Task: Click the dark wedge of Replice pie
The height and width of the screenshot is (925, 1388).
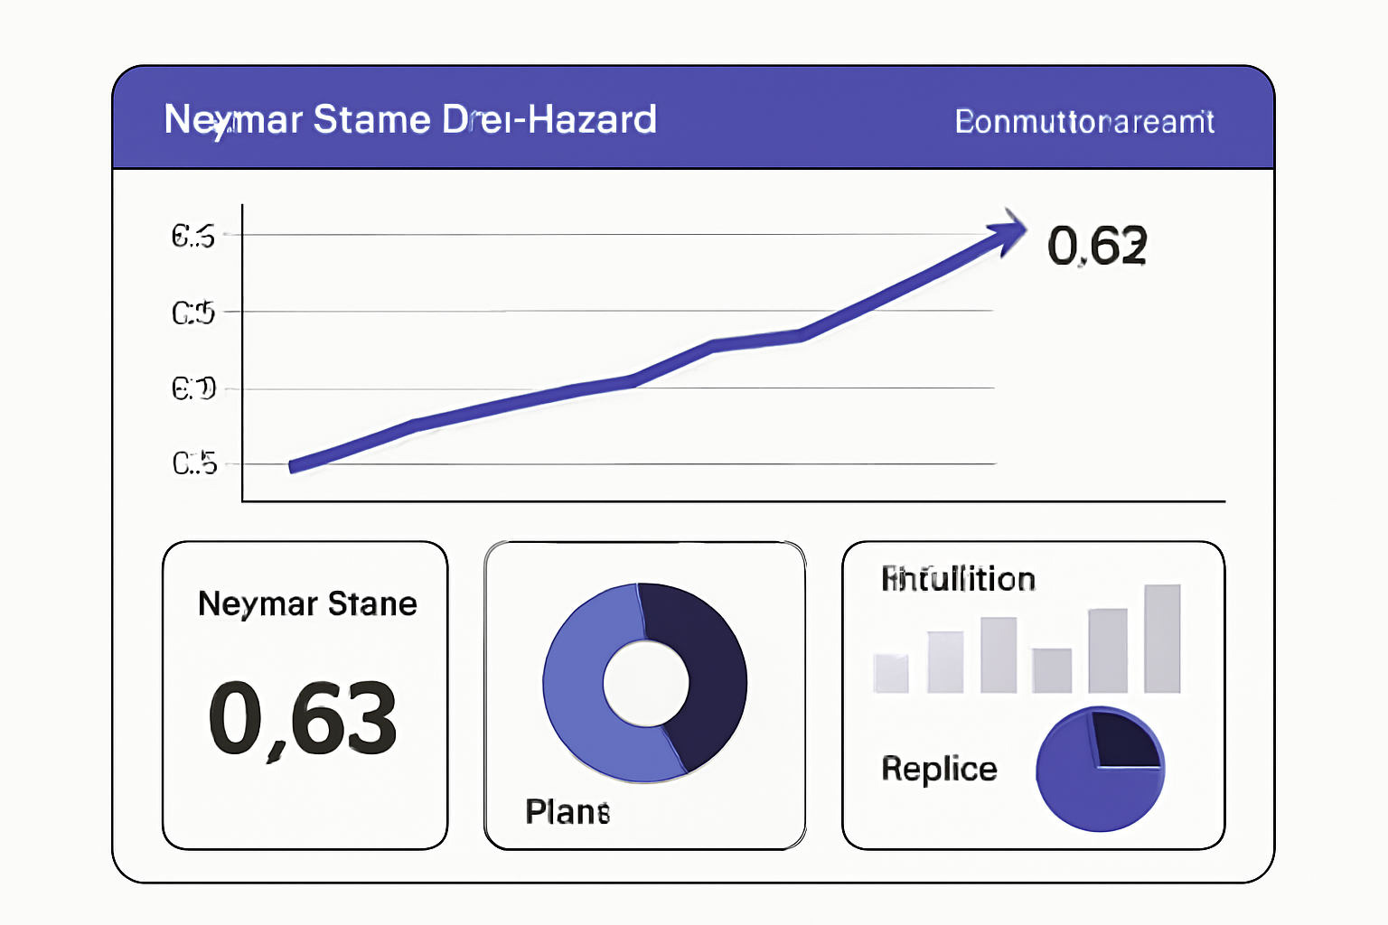Action: click(x=1125, y=736)
